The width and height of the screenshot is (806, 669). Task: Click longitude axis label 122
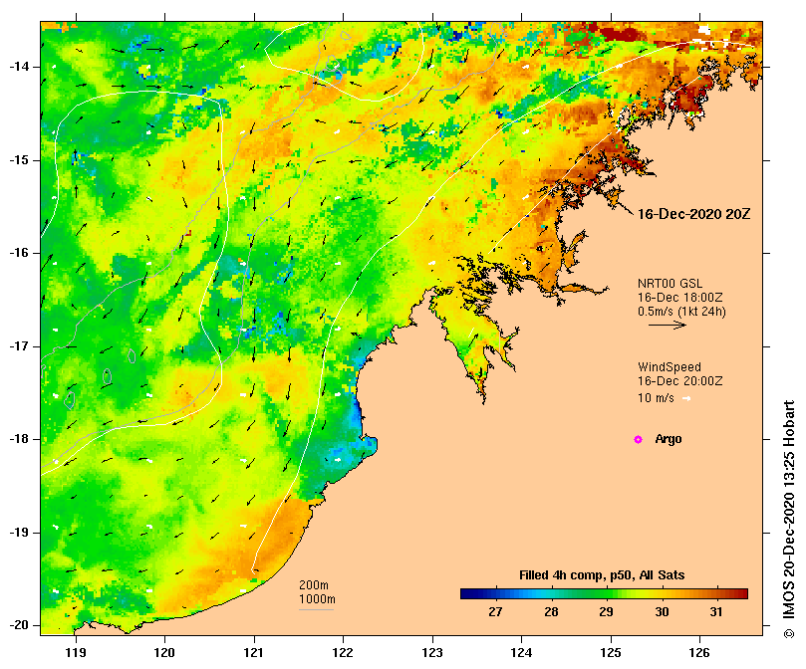(x=343, y=653)
